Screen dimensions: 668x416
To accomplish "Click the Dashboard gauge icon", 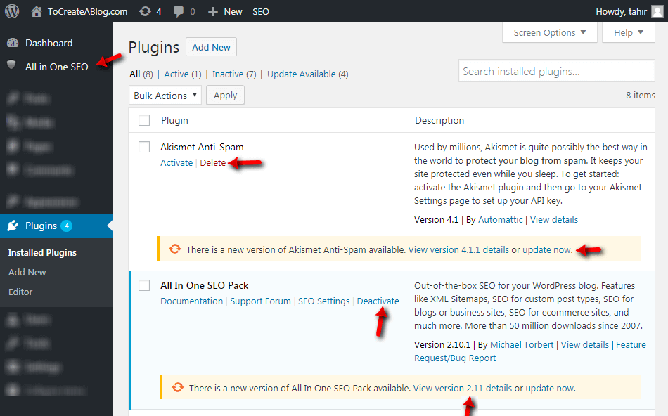I will point(13,43).
